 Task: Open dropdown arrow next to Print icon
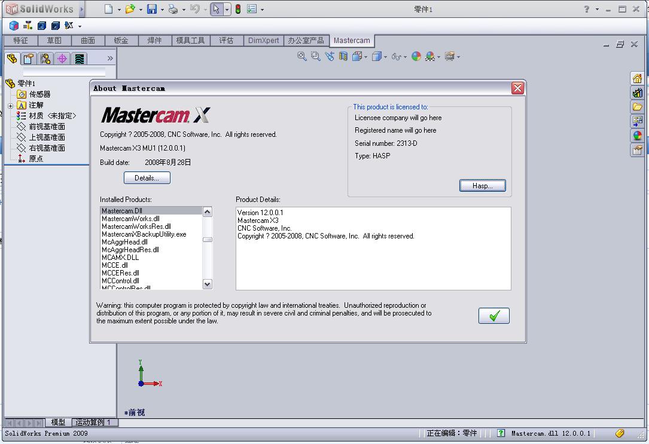tap(184, 10)
